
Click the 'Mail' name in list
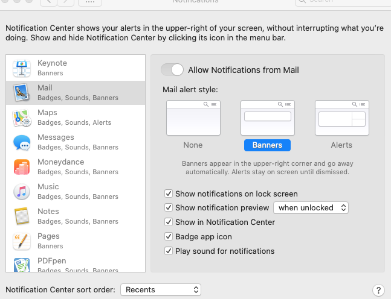coord(45,88)
